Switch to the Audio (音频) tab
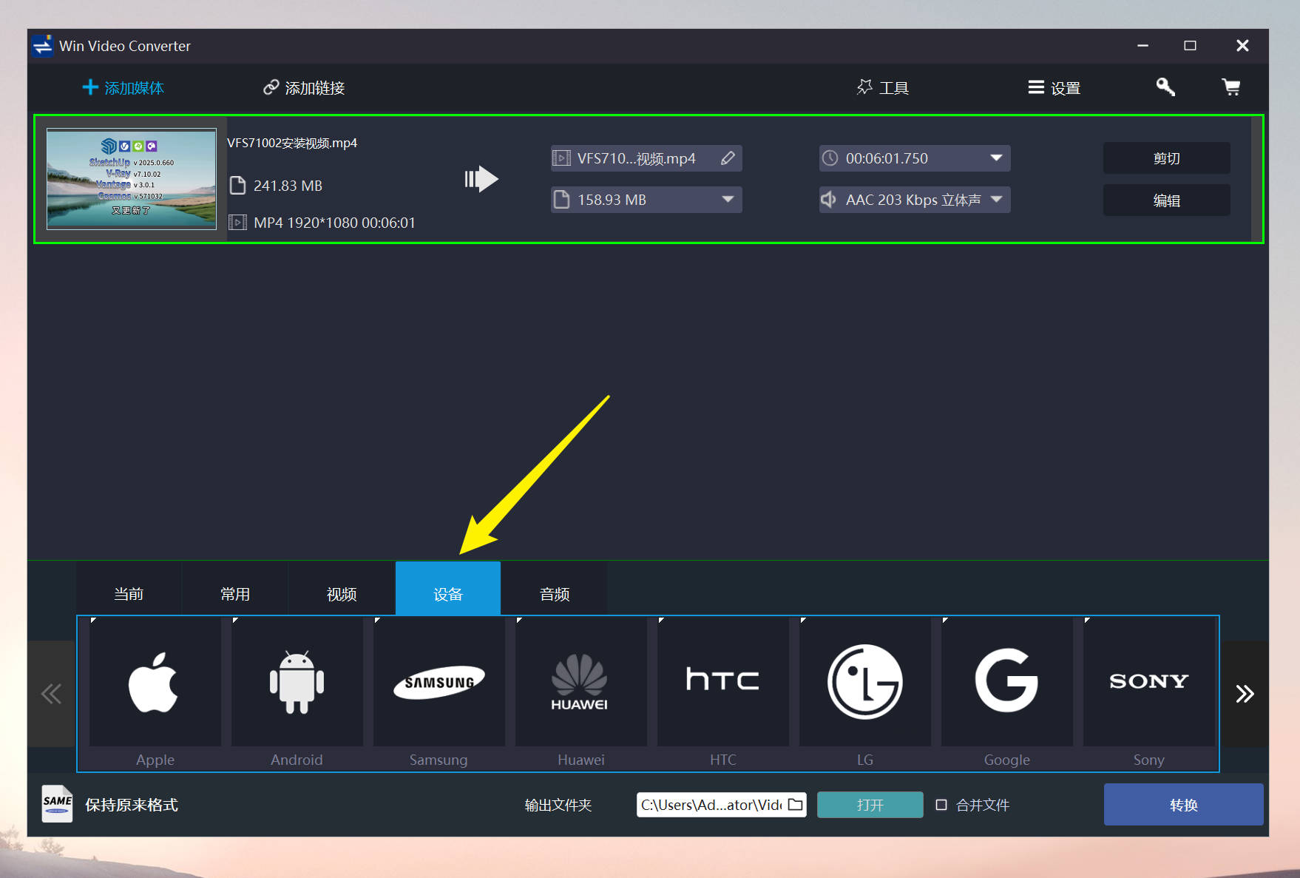Image resolution: width=1300 pixels, height=878 pixels. [x=555, y=594]
